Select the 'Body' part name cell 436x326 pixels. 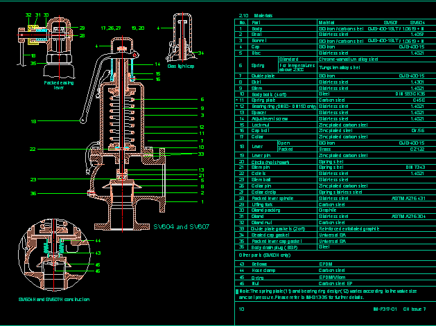257,28
